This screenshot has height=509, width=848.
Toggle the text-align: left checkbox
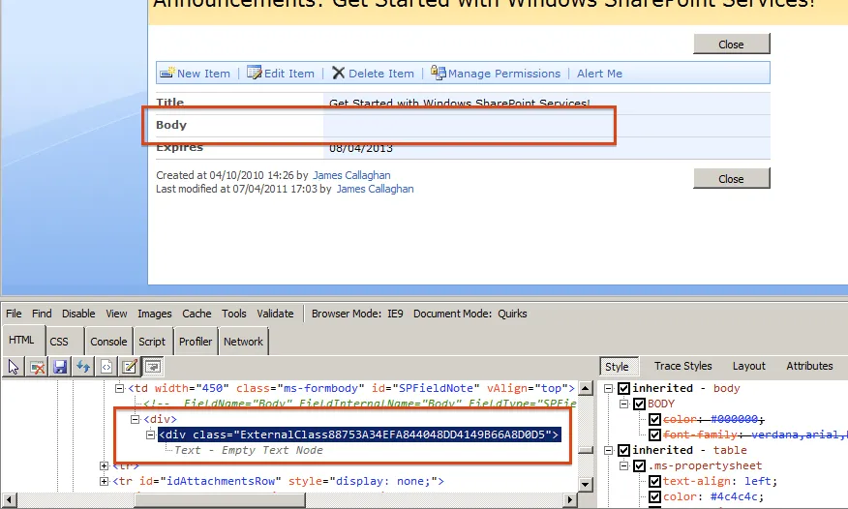[655, 482]
